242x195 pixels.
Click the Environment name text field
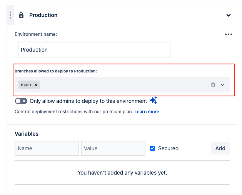coord(94,50)
